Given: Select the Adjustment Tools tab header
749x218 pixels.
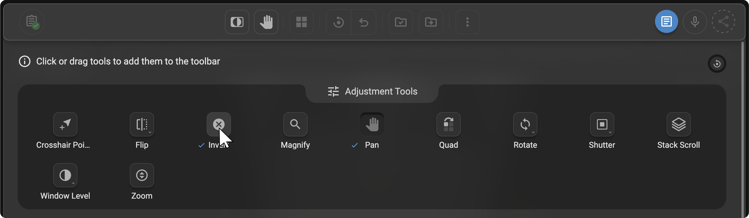Looking at the screenshot, I should [x=372, y=91].
